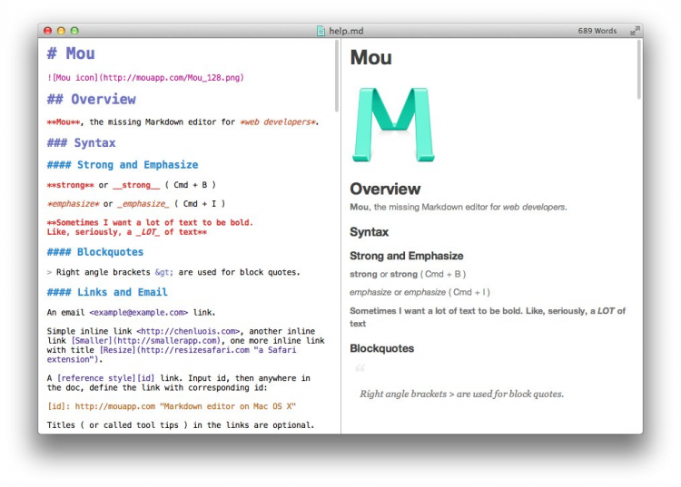The width and height of the screenshot is (681, 487).
Task: Click the editor pane vertical scrollbar
Action: pos(337,76)
